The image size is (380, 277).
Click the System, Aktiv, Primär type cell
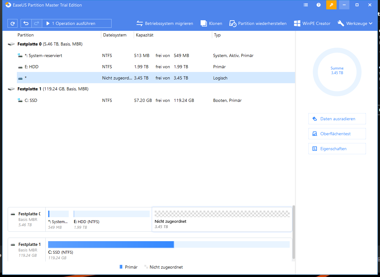(233, 55)
